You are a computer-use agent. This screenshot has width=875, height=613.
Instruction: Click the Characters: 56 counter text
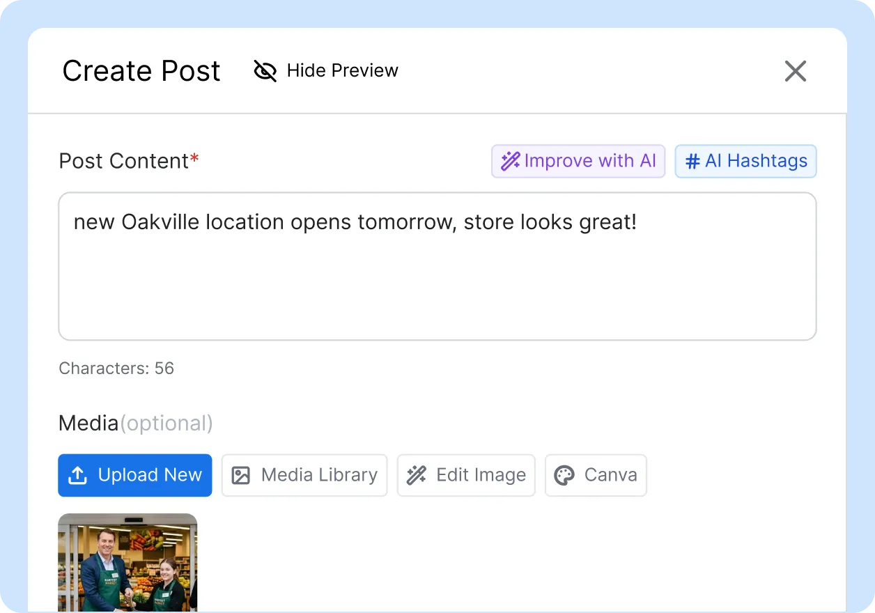coord(116,368)
